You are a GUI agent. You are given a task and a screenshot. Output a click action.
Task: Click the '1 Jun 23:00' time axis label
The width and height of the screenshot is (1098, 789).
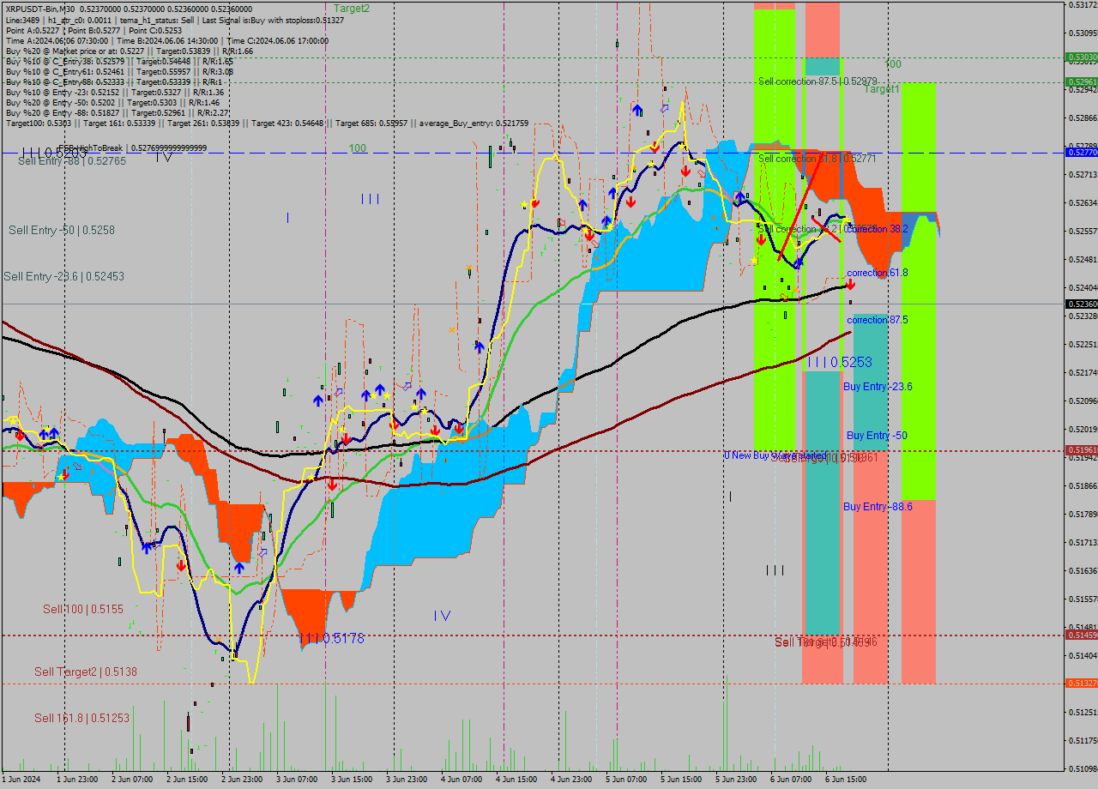click(x=79, y=780)
